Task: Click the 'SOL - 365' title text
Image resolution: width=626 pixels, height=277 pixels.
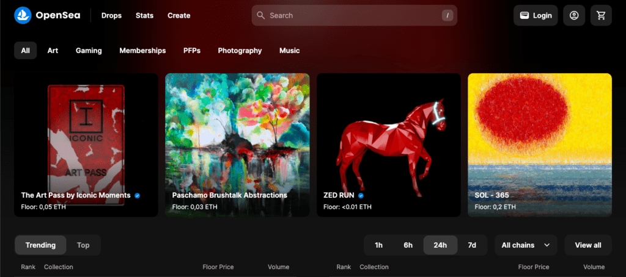Action: point(492,196)
